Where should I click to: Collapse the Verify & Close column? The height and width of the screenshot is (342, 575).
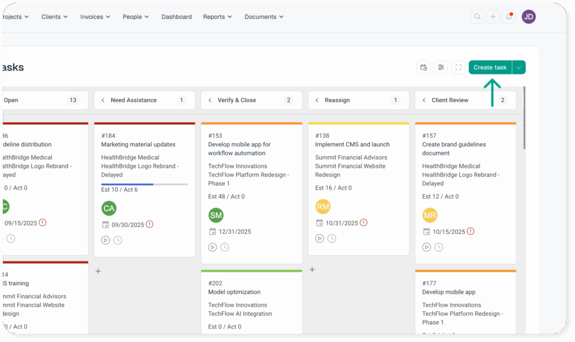tap(210, 100)
